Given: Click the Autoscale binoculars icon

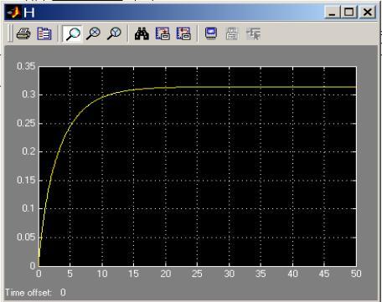Looking at the screenshot, I should coord(142,33).
